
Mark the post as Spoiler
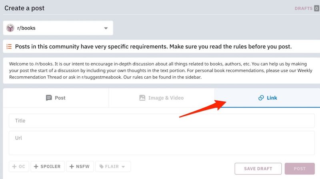coord(48,167)
